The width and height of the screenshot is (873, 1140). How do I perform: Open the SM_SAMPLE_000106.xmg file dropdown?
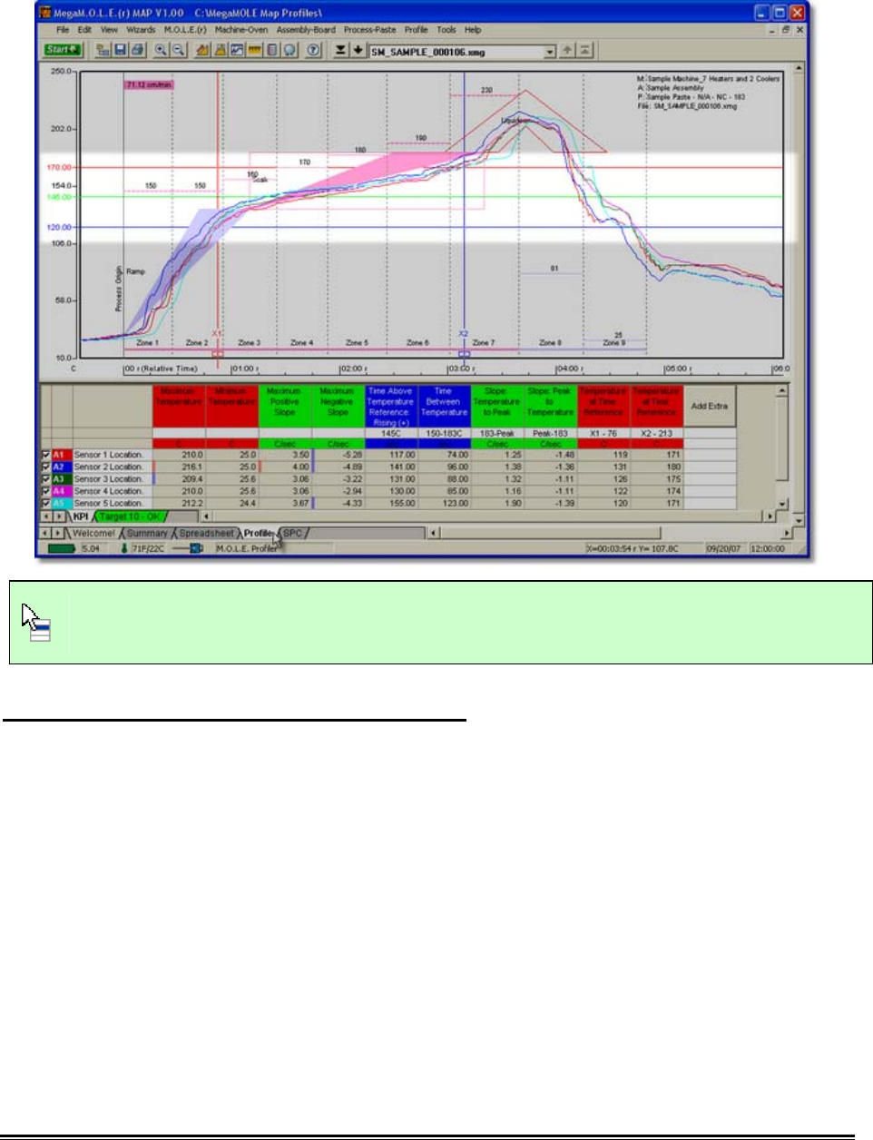pos(549,52)
